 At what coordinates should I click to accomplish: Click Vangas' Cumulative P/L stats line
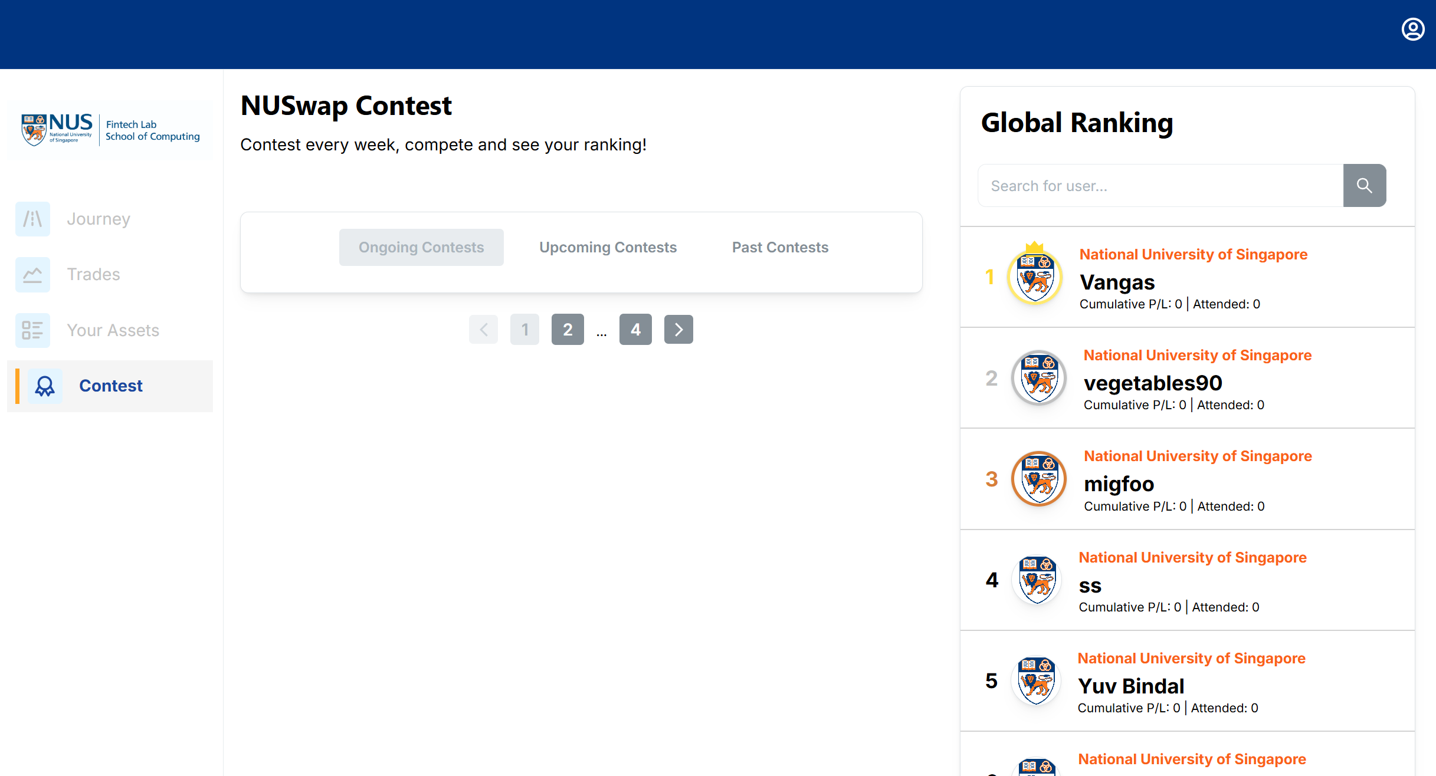1170,304
